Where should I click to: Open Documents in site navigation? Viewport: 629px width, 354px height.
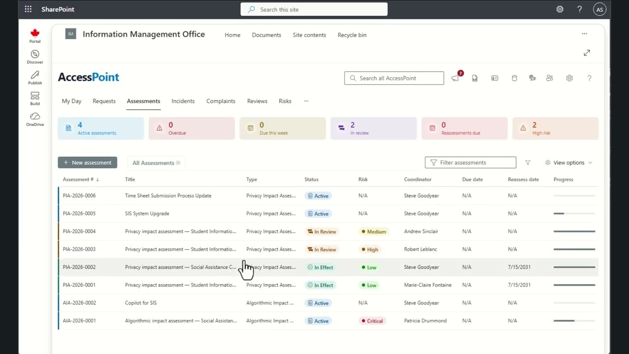(266, 35)
